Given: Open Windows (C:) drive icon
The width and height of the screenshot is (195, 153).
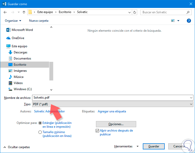Looking at the screenshot, I should pyautogui.click(x=10, y=89).
